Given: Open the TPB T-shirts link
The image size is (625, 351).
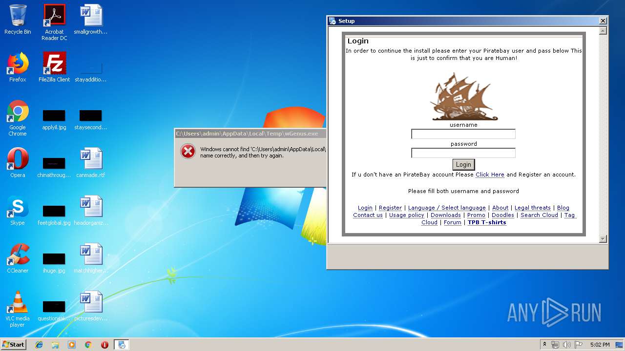Looking at the screenshot, I should [487, 222].
